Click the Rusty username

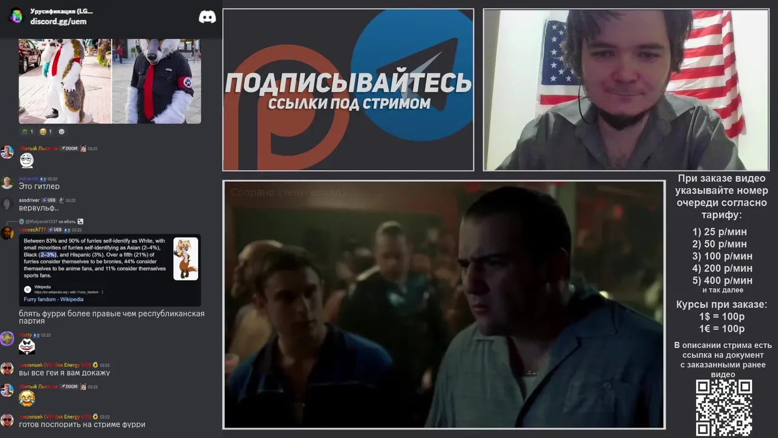25,335
